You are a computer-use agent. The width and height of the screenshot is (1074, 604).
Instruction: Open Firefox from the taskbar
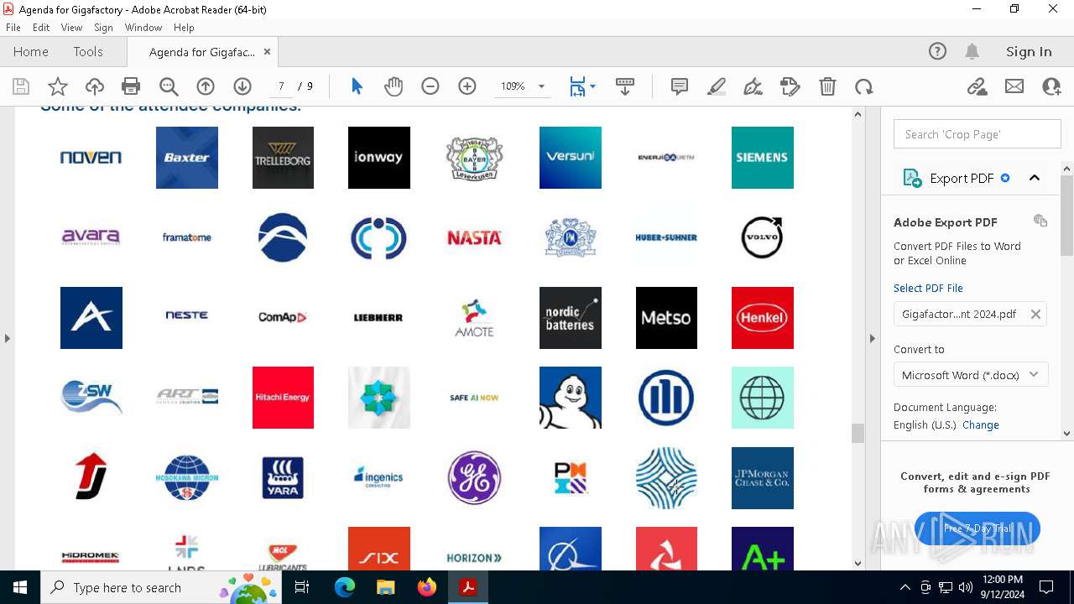click(427, 587)
